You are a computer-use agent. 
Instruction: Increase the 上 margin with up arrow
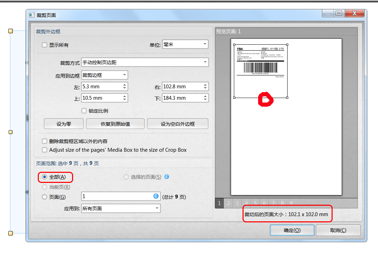coord(124,96)
